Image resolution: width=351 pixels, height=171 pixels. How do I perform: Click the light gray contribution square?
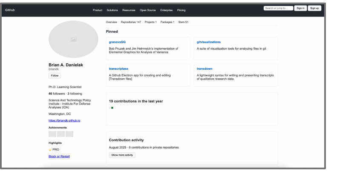coord(110,108)
